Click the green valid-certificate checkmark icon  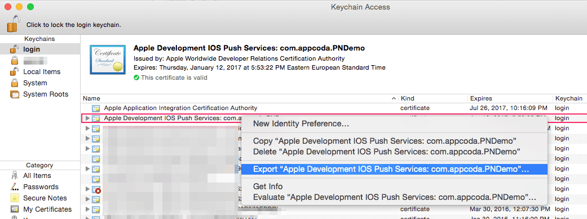tap(136, 77)
